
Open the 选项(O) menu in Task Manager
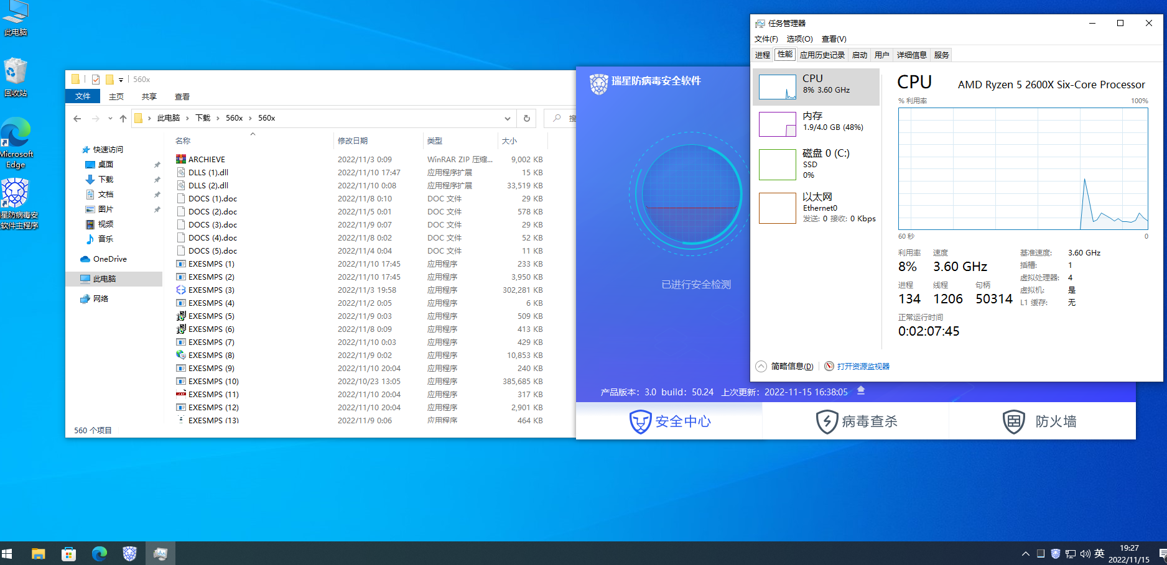click(x=799, y=39)
